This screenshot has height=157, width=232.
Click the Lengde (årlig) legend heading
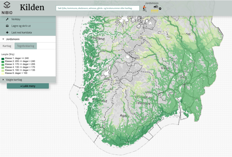click(x=8, y=54)
